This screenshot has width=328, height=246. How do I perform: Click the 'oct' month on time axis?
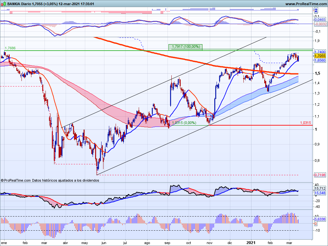(188, 243)
